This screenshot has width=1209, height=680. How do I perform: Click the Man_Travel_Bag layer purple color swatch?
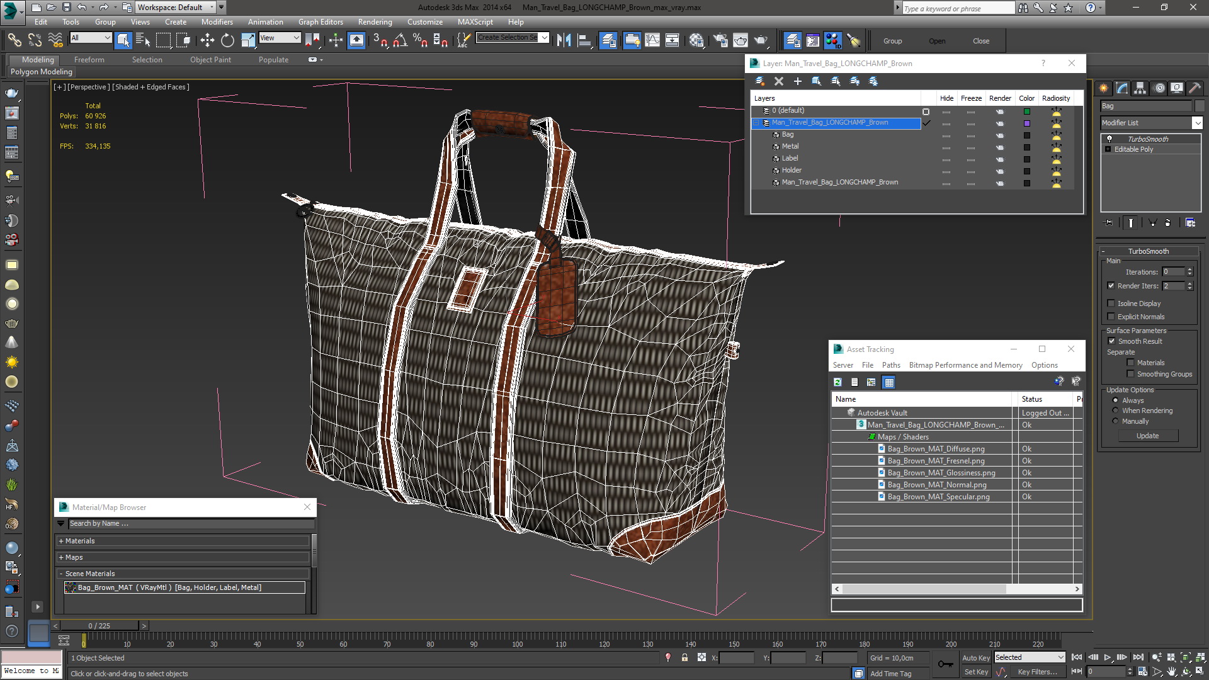tap(1027, 123)
